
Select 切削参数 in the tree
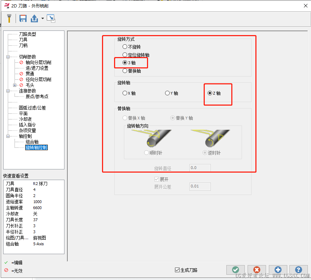click(27, 57)
